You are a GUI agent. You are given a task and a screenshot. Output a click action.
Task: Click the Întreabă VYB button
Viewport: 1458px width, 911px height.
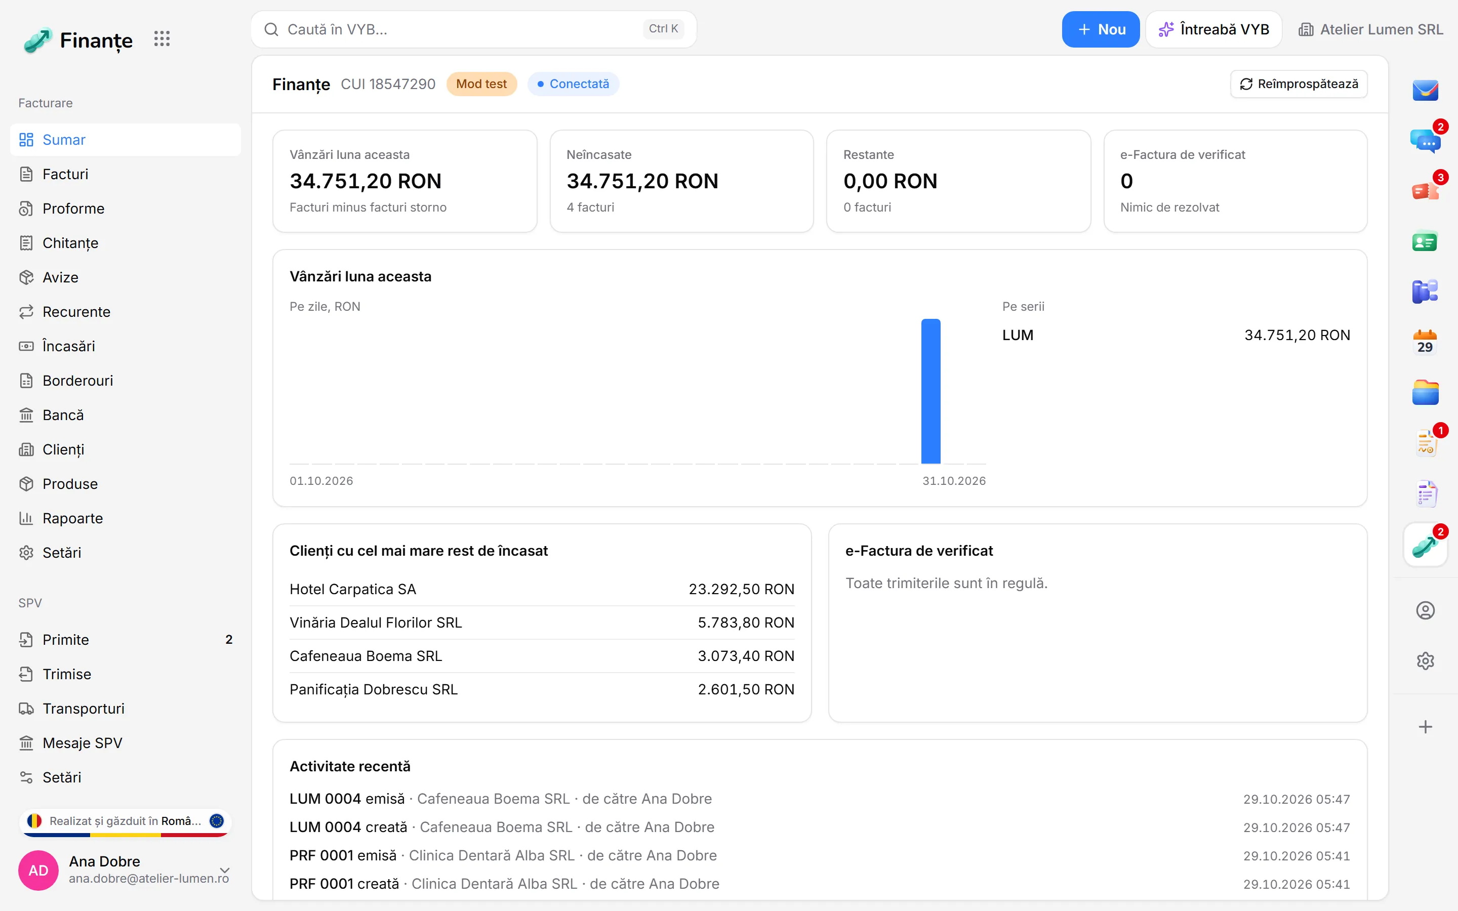click(x=1213, y=29)
